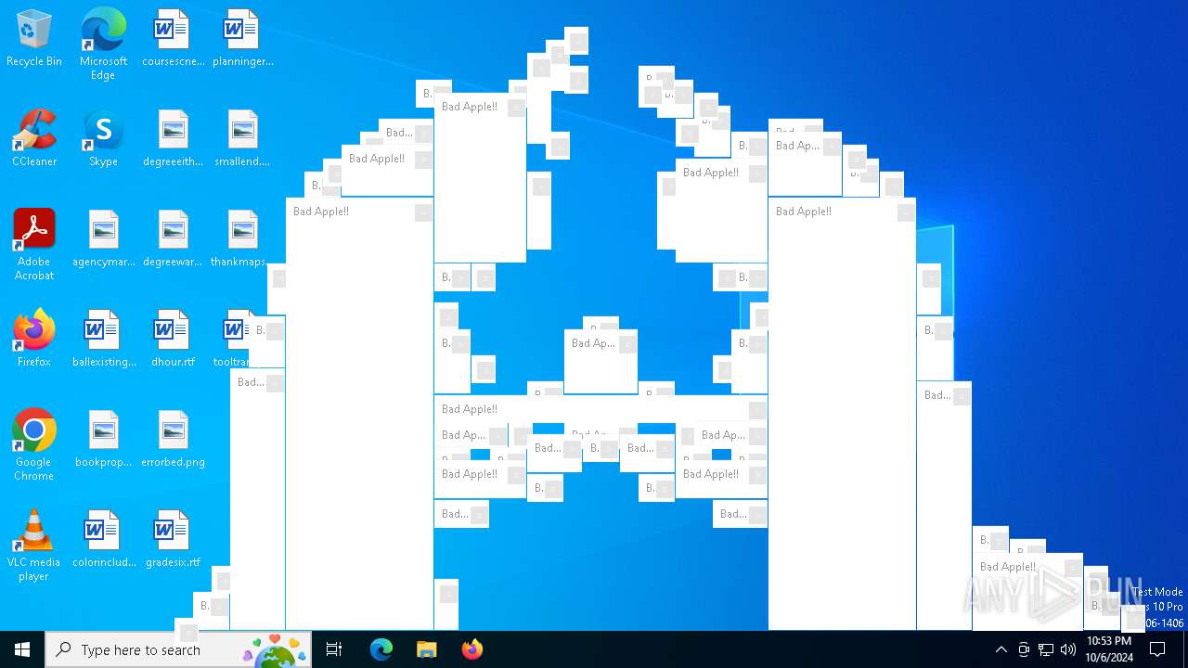This screenshot has height=668, width=1188.
Task: Open Task View on the taskbar
Action: [x=334, y=649]
